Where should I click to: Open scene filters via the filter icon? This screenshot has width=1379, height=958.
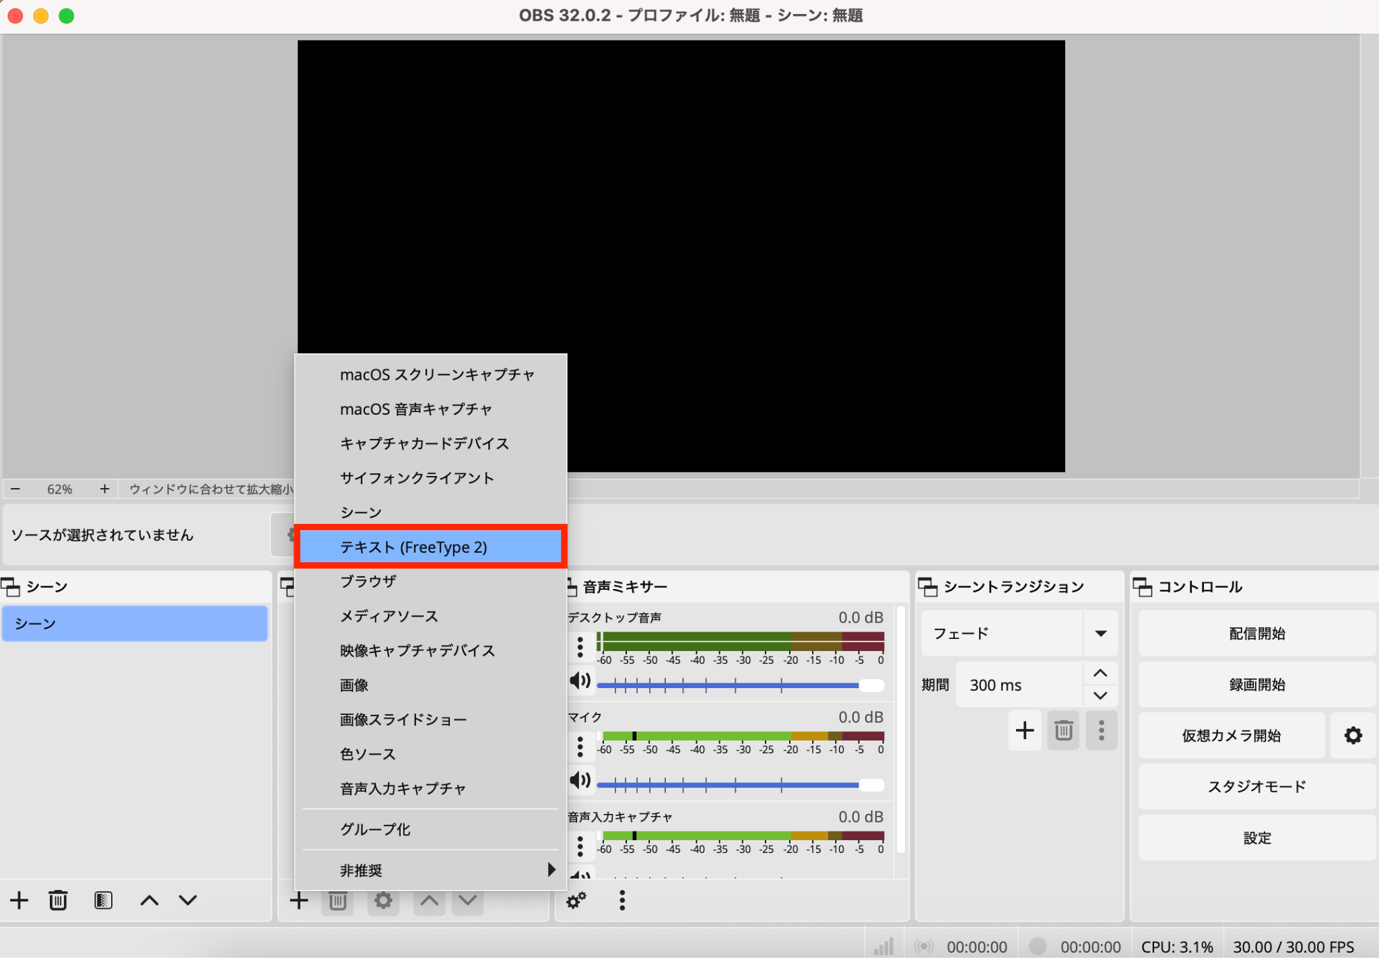(x=102, y=900)
